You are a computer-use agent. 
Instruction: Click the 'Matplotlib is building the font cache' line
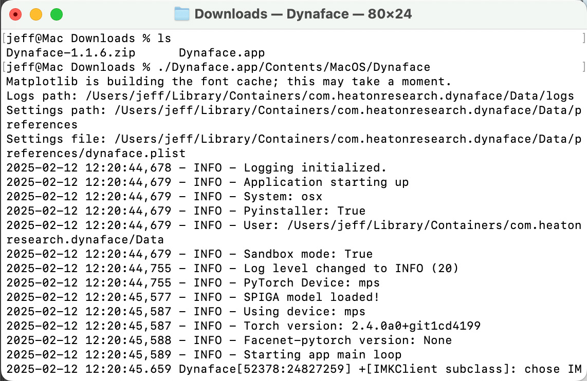pos(228,81)
